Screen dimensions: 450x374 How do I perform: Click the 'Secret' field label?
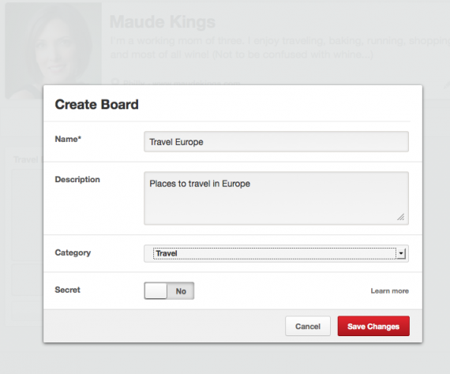pyautogui.click(x=67, y=290)
